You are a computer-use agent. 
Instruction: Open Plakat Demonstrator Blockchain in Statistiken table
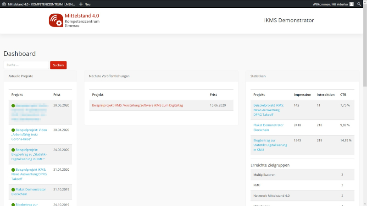click(x=268, y=127)
